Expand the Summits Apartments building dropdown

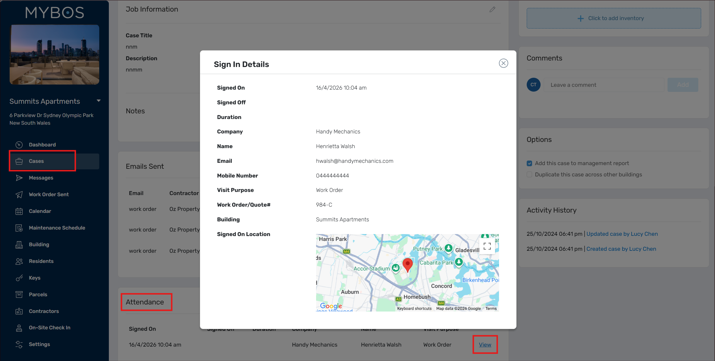click(x=99, y=101)
